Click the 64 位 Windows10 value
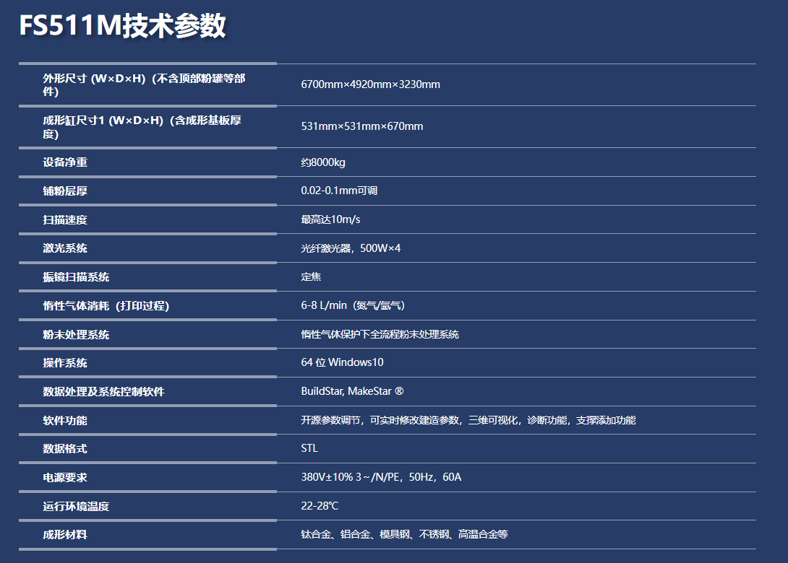 coord(342,362)
